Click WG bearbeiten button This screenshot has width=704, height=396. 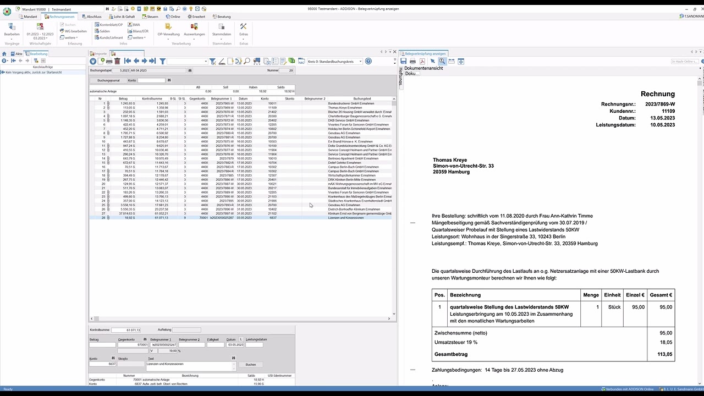coord(73,31)
